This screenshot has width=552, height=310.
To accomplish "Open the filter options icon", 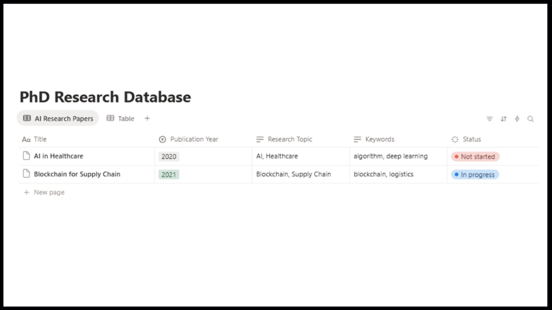I will click(x=489, y=118).
